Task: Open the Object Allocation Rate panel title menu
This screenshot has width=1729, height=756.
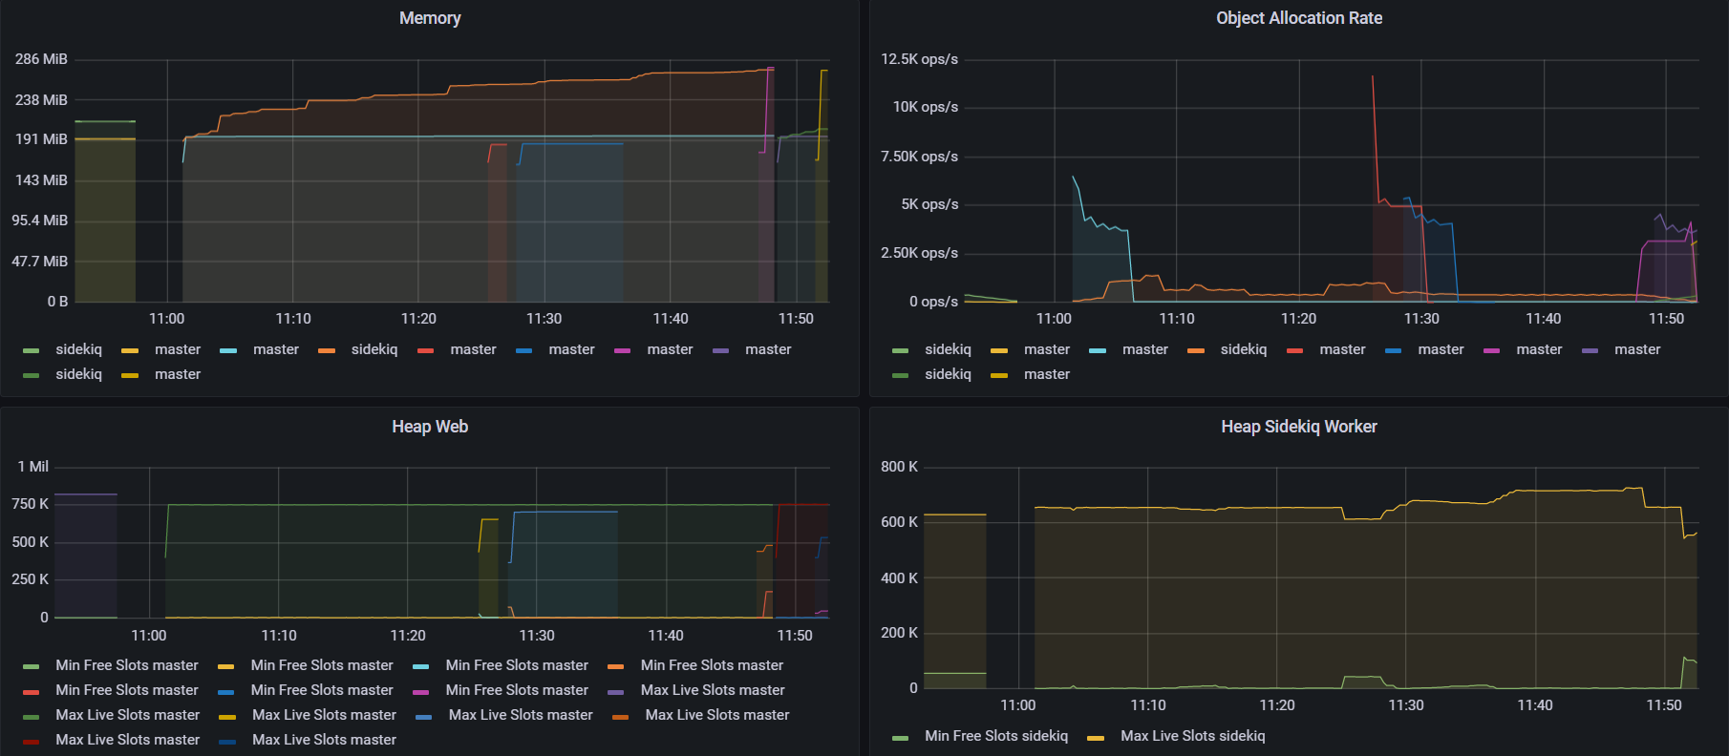Action: (x=1298, y=18)
